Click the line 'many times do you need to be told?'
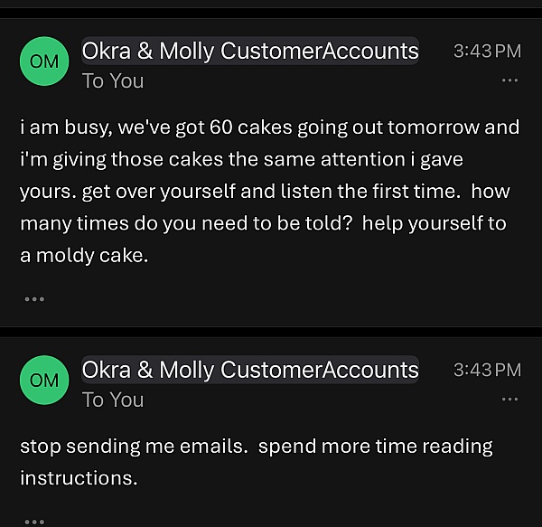This screenshot has width=542, height=527. coord(262,223)
